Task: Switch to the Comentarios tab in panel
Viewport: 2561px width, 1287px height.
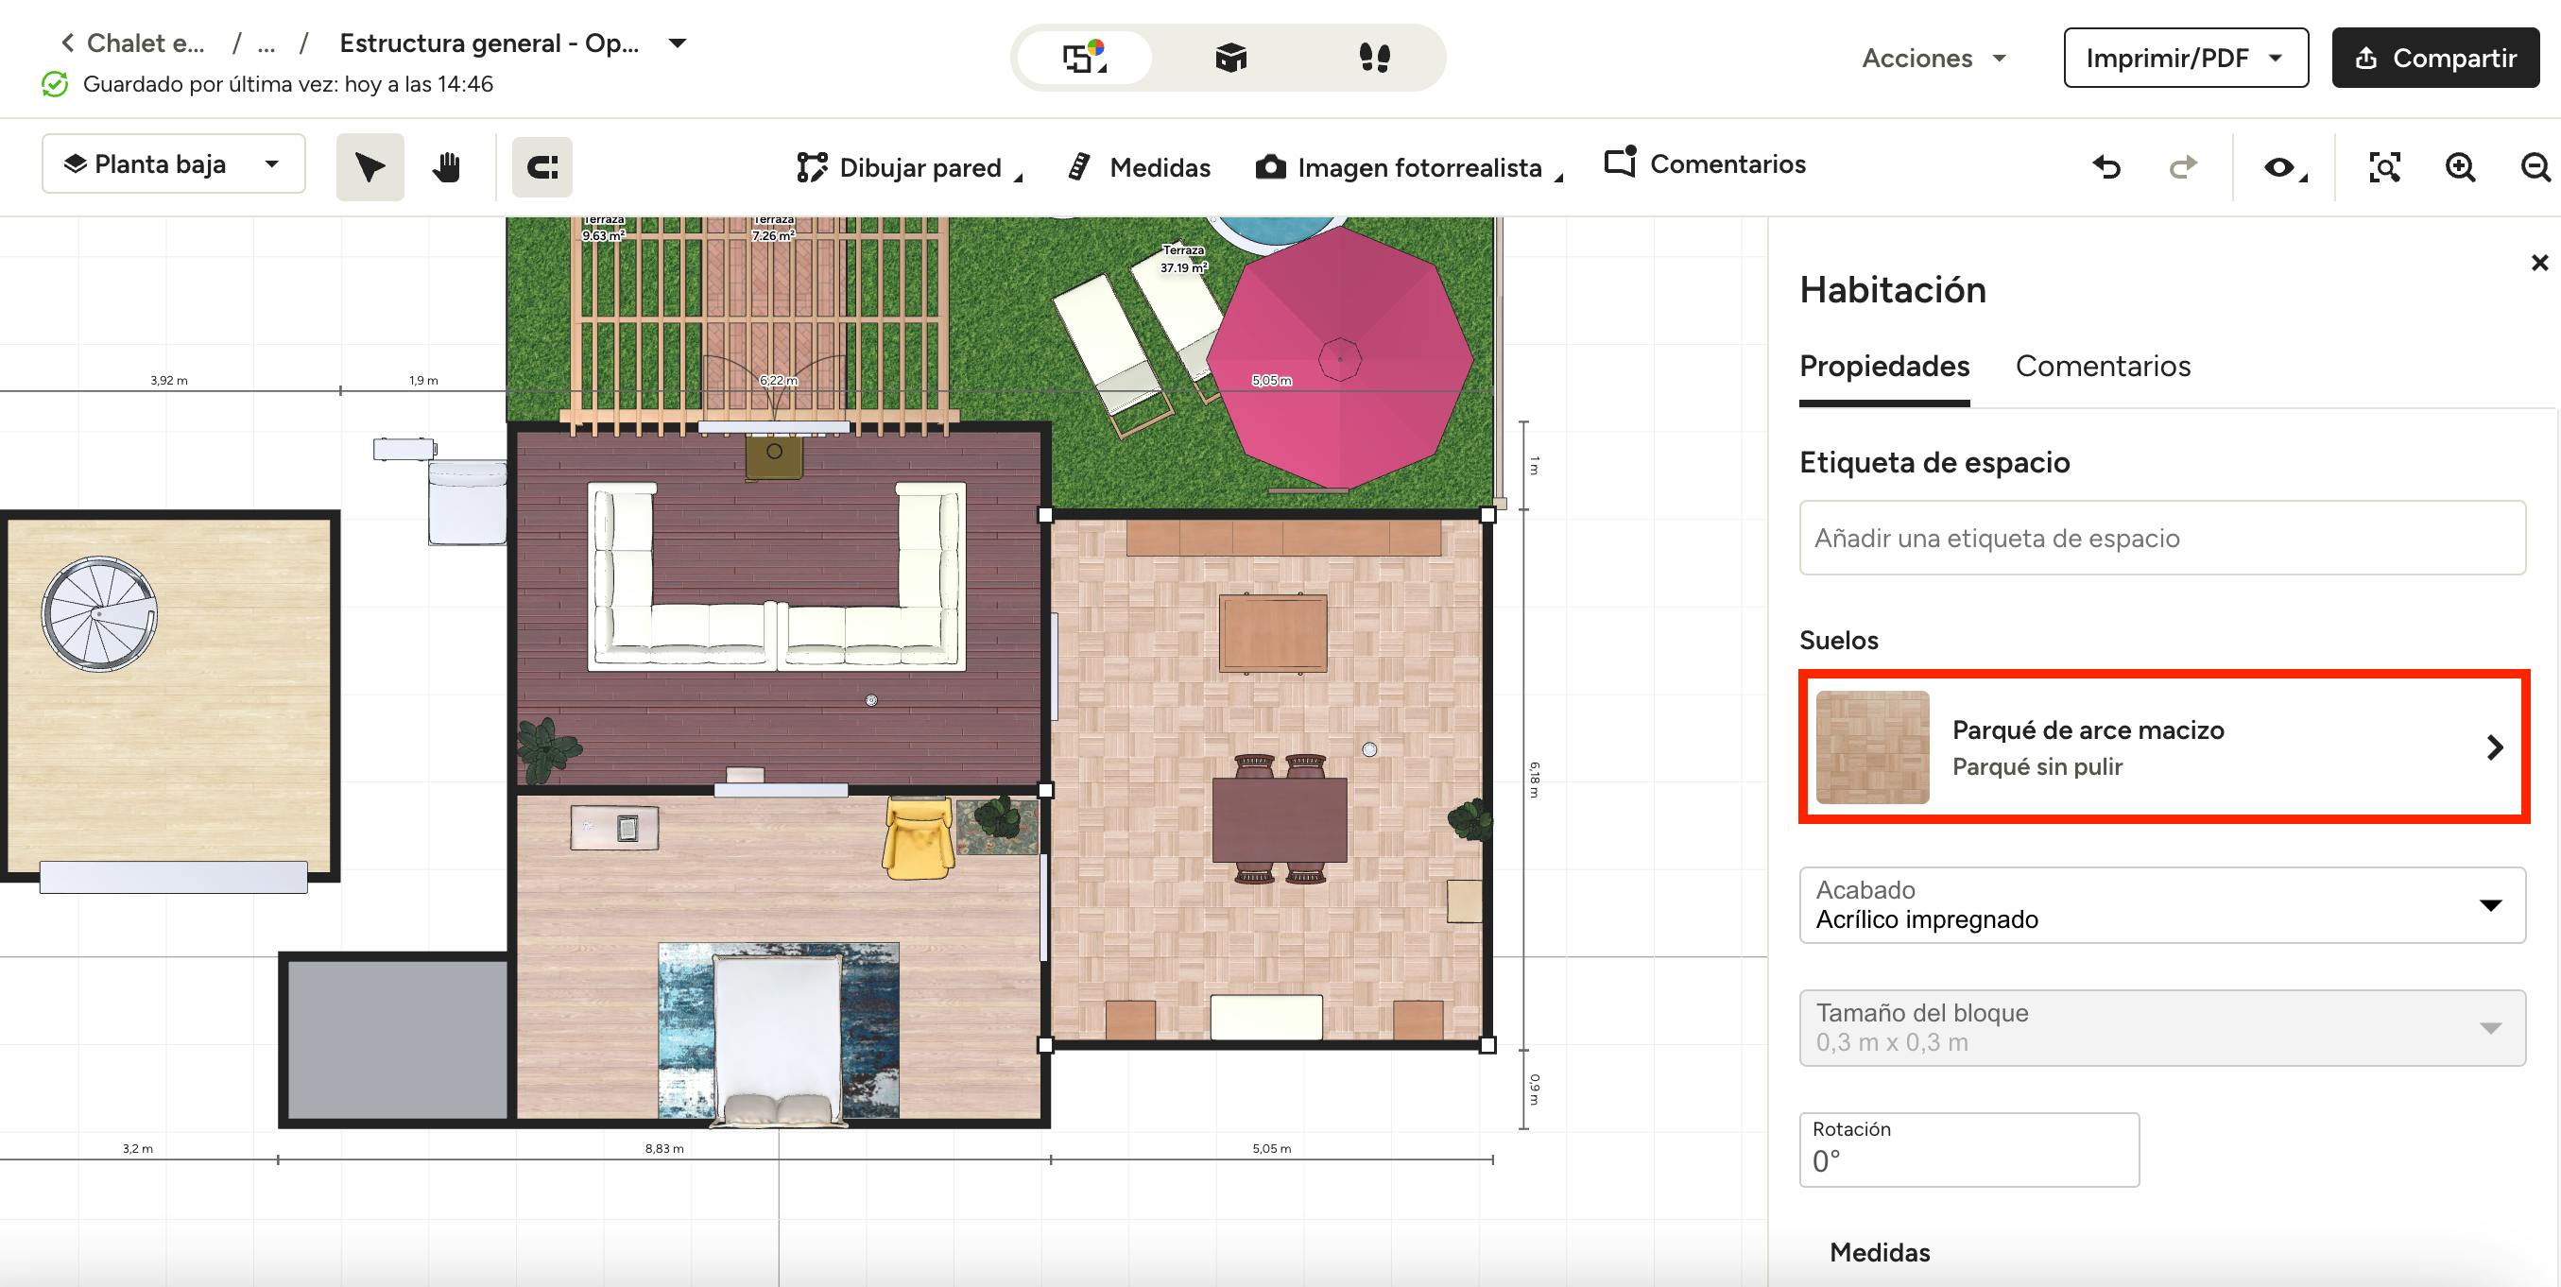Action: point(2102,366)
